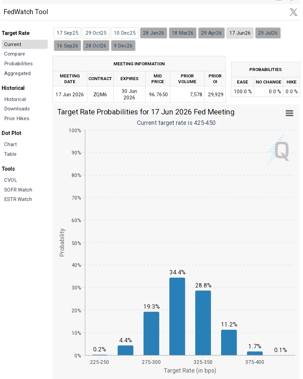Choose the 28 Jan26 meeting tab
Image resolution: width=303 pixels, height=379 pixels.
[153, 33]
